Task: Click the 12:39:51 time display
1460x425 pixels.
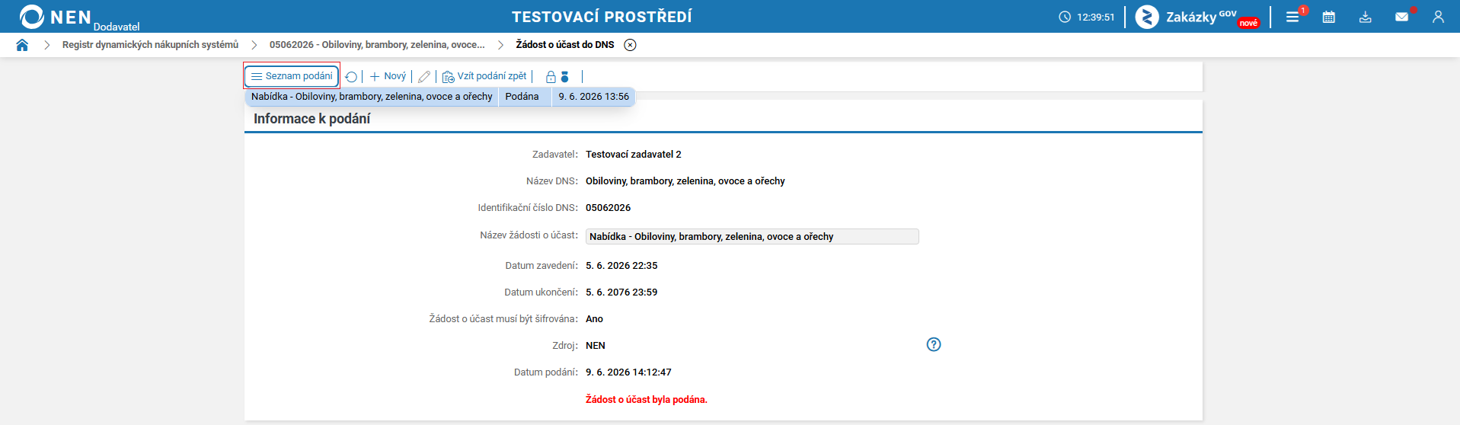Action: 1096,17
